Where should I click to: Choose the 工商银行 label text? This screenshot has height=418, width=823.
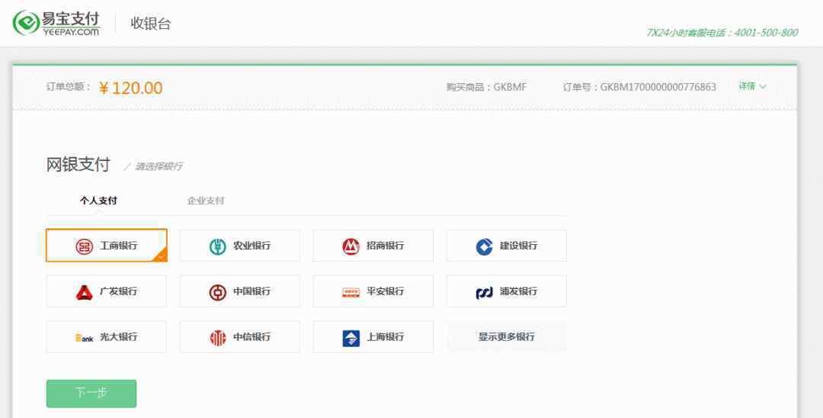coord(119,246)
